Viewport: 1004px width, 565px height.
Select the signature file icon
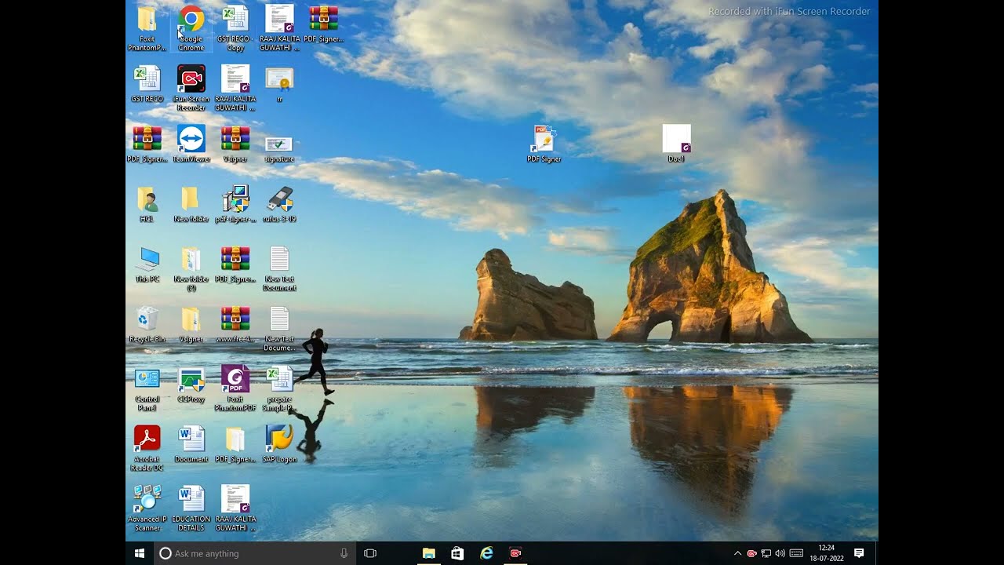(x=279, y=148)
